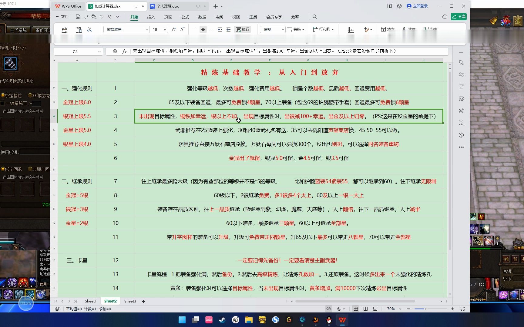
Task: Check 一键精炼至 checkbox in game window
Action: pos(2,103)
